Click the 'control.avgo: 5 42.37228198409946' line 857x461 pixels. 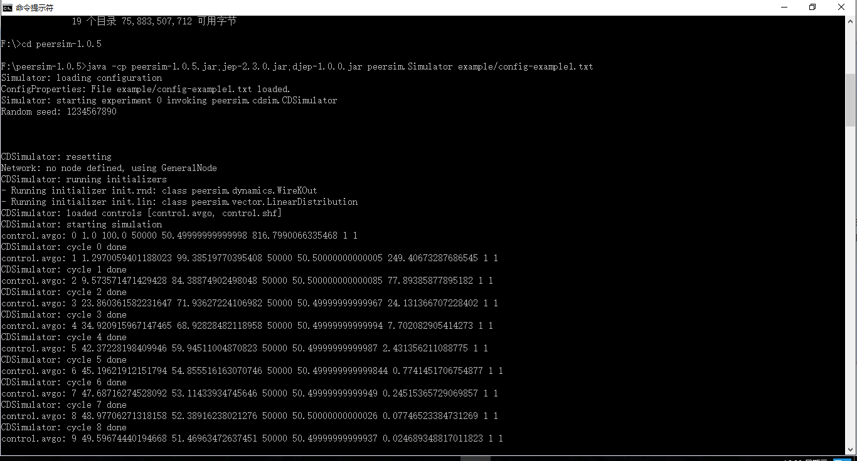pyautogui.click(x=244, y=348)
